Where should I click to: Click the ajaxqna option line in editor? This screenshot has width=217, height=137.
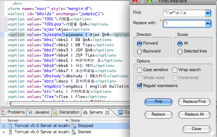(x=69, y=35)
